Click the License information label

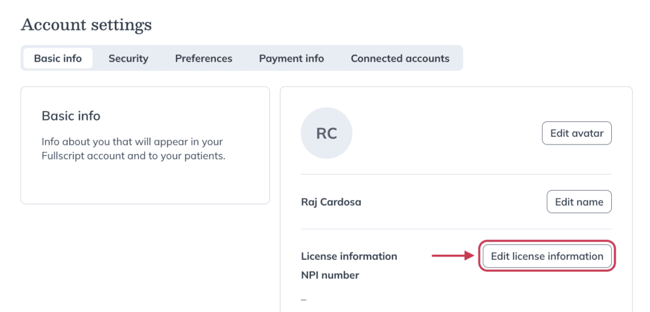point(349,256)
